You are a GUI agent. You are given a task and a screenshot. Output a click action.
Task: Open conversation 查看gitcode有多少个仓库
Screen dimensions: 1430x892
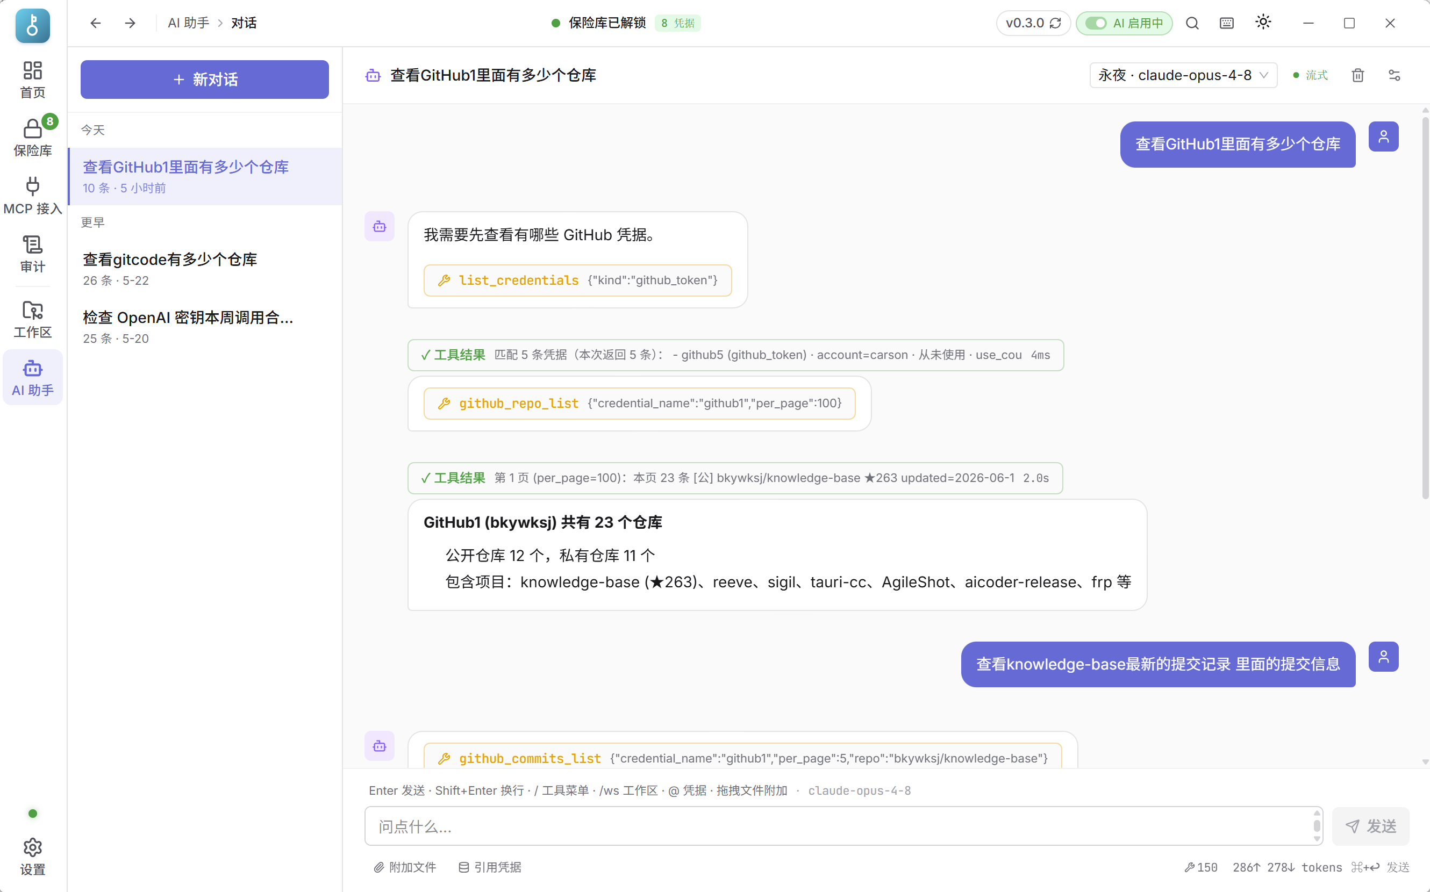coord(205,269)
